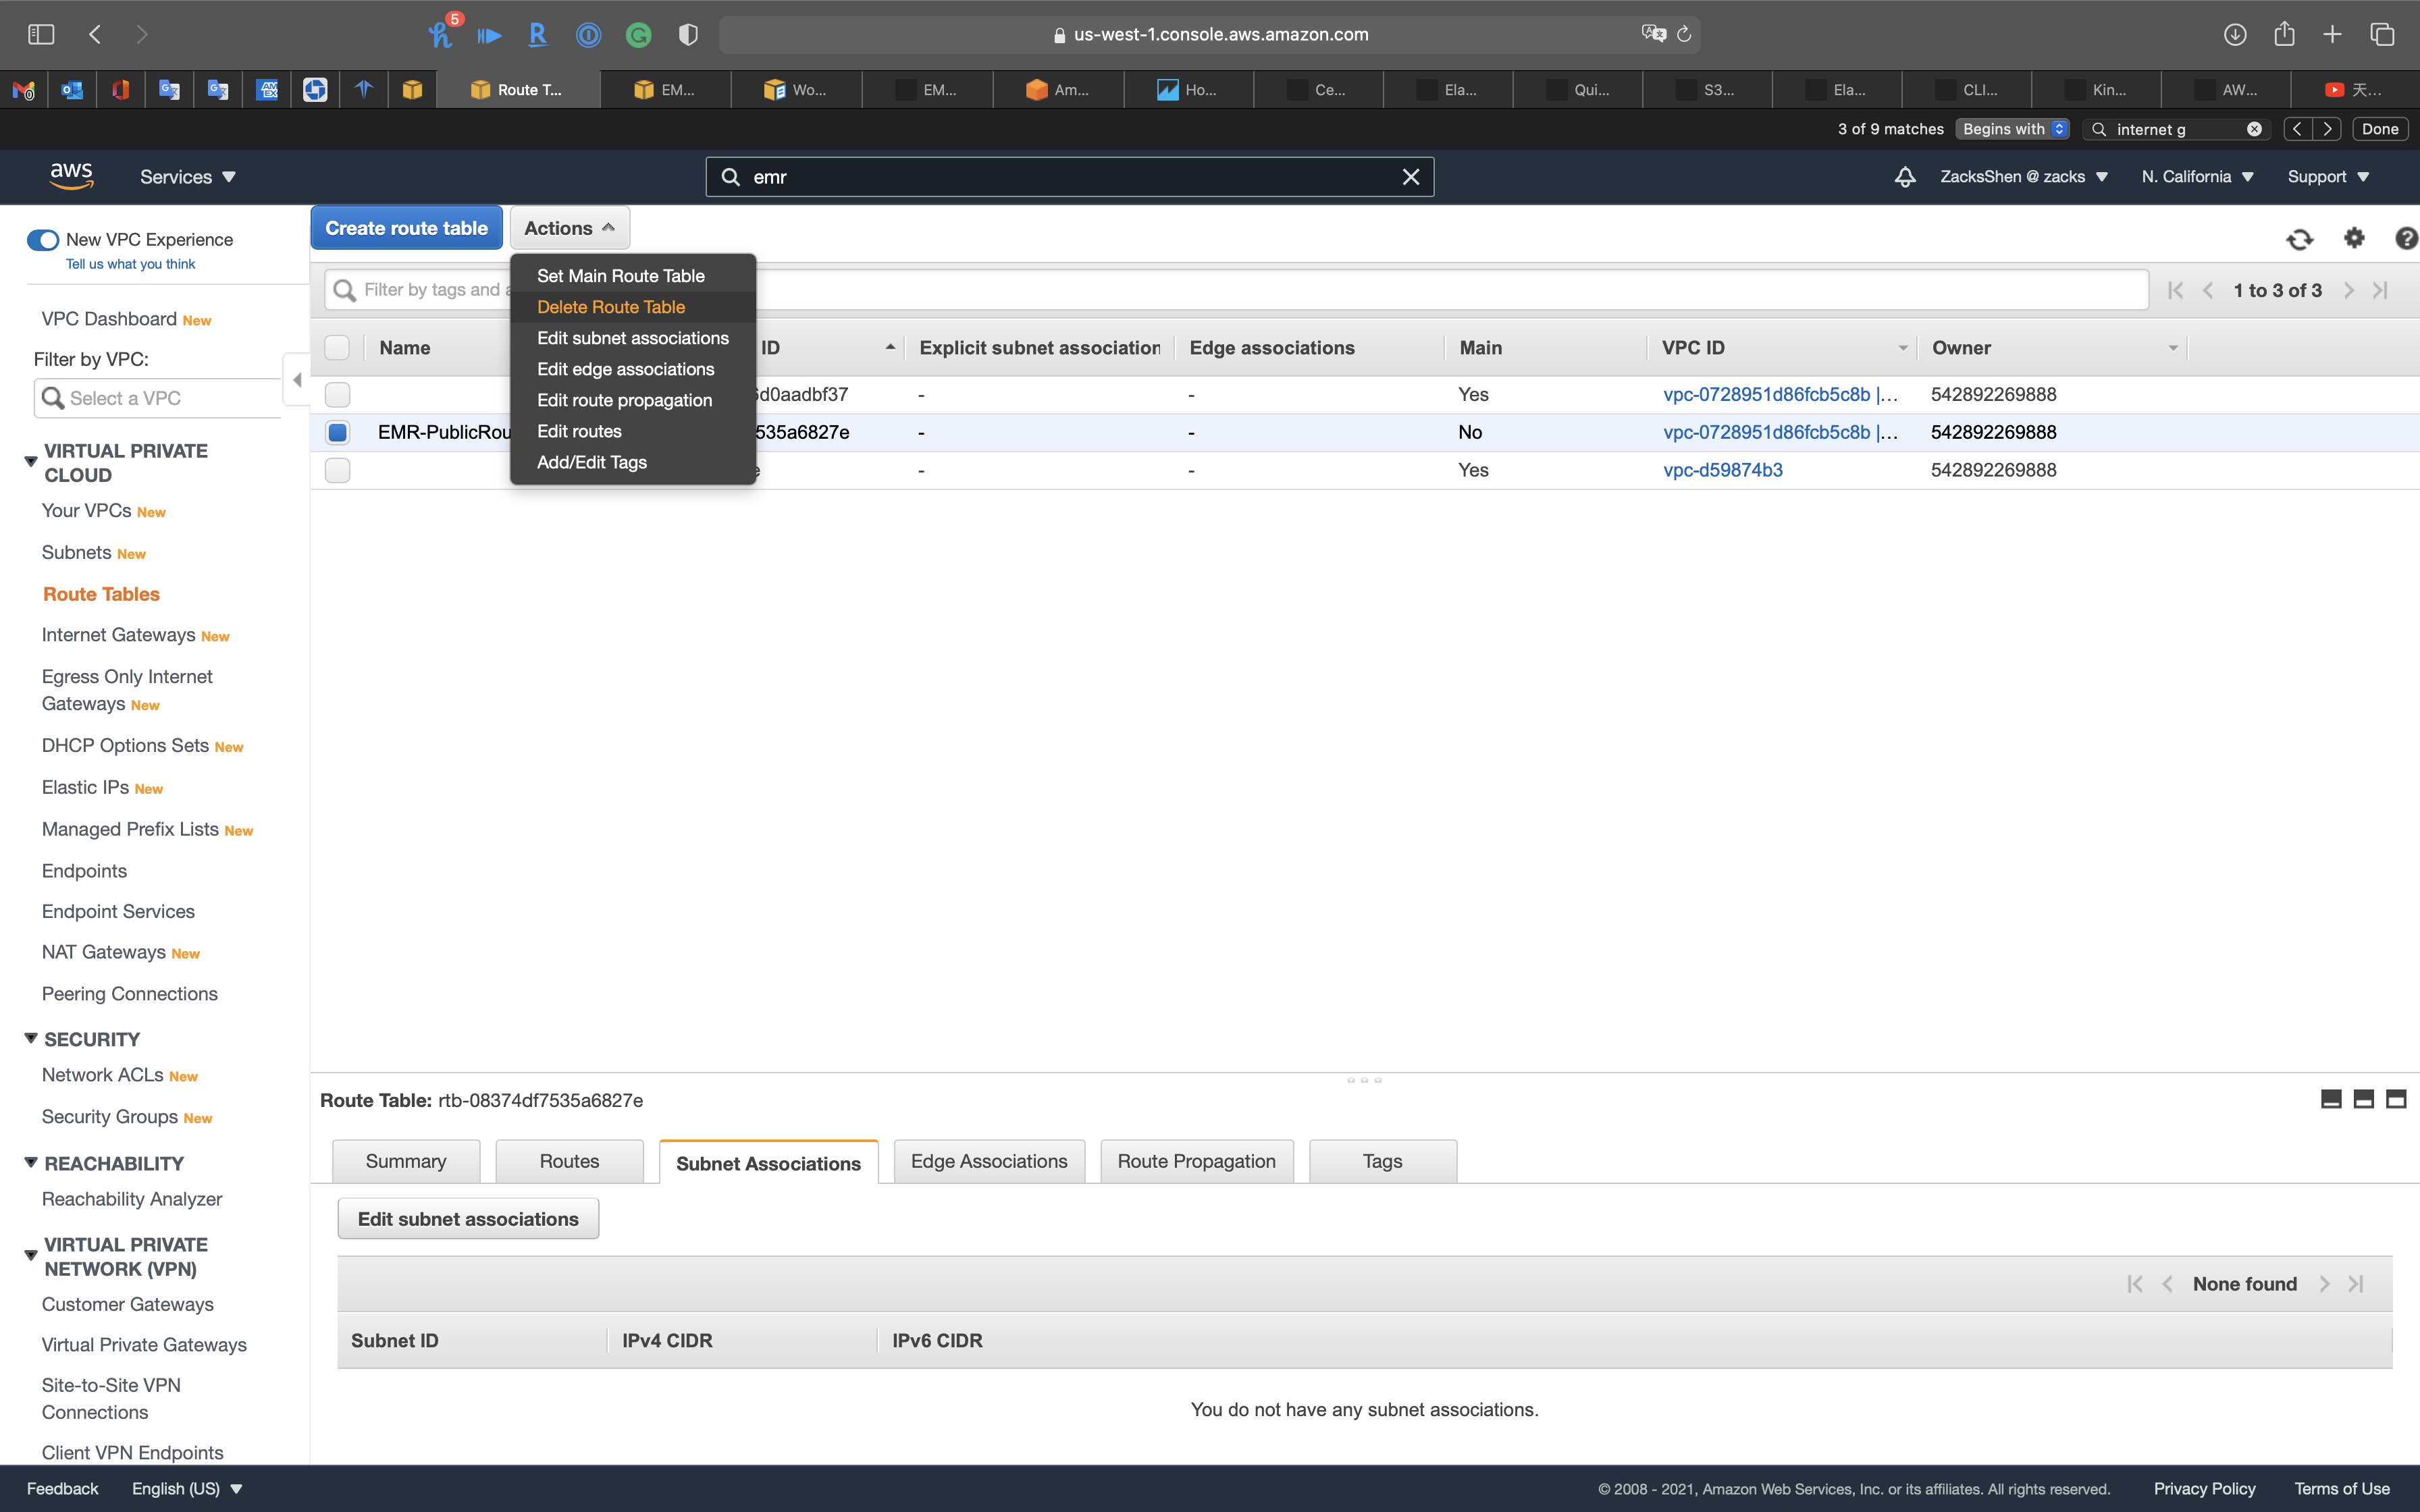Check the select-all header checkbox
Image resolution: width=2420 pixels, height=1512 pixels.
[338, 347]
